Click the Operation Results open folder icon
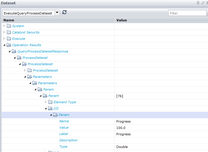208x152 pixels. pos(9,45)
